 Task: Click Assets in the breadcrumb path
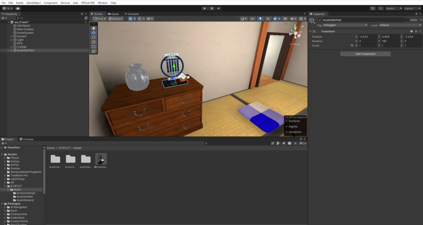(x=51, y=148)
